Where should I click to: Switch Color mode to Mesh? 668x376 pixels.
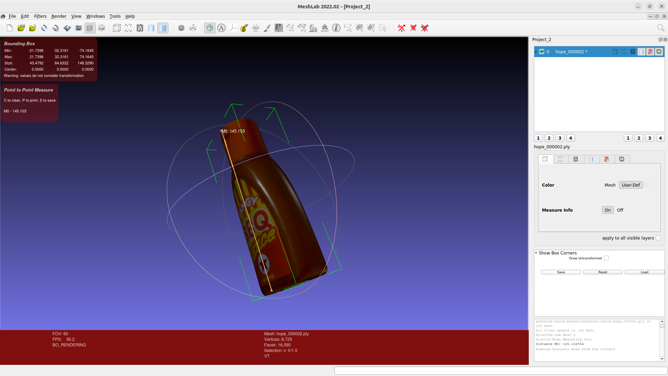point(610,185)
